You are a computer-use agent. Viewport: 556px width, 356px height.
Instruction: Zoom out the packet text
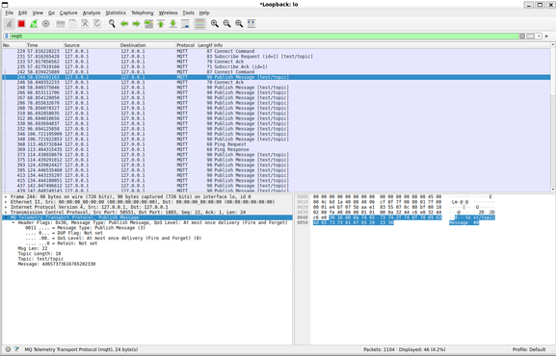click(227, 24)
